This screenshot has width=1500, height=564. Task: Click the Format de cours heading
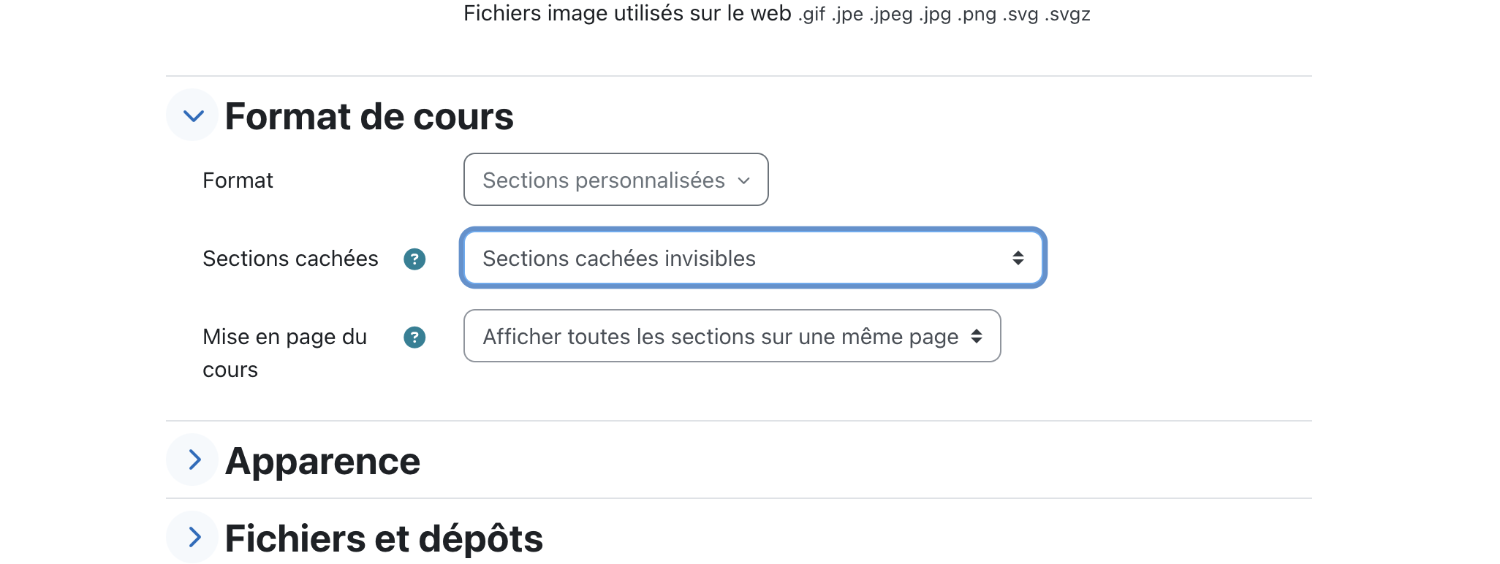(369, 116)
